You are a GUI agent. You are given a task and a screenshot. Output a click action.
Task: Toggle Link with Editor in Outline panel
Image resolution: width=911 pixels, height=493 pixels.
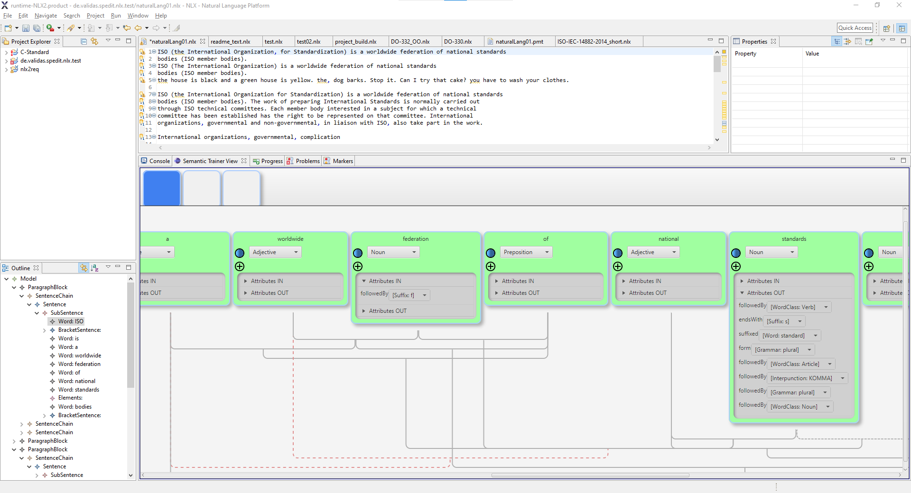[x=84, y=268]
